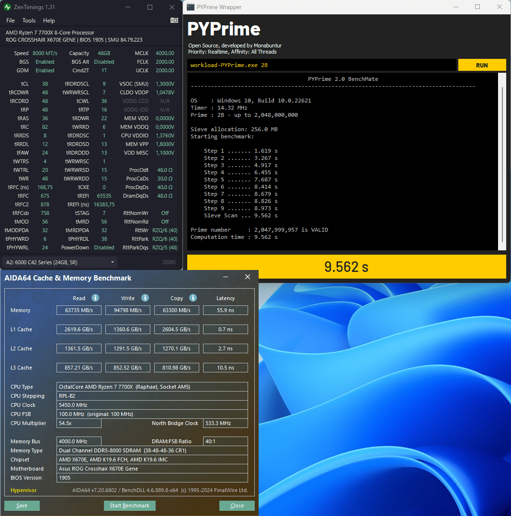
Task: Click the MCLK 4000.00 value
Action: tap(165, 53)
